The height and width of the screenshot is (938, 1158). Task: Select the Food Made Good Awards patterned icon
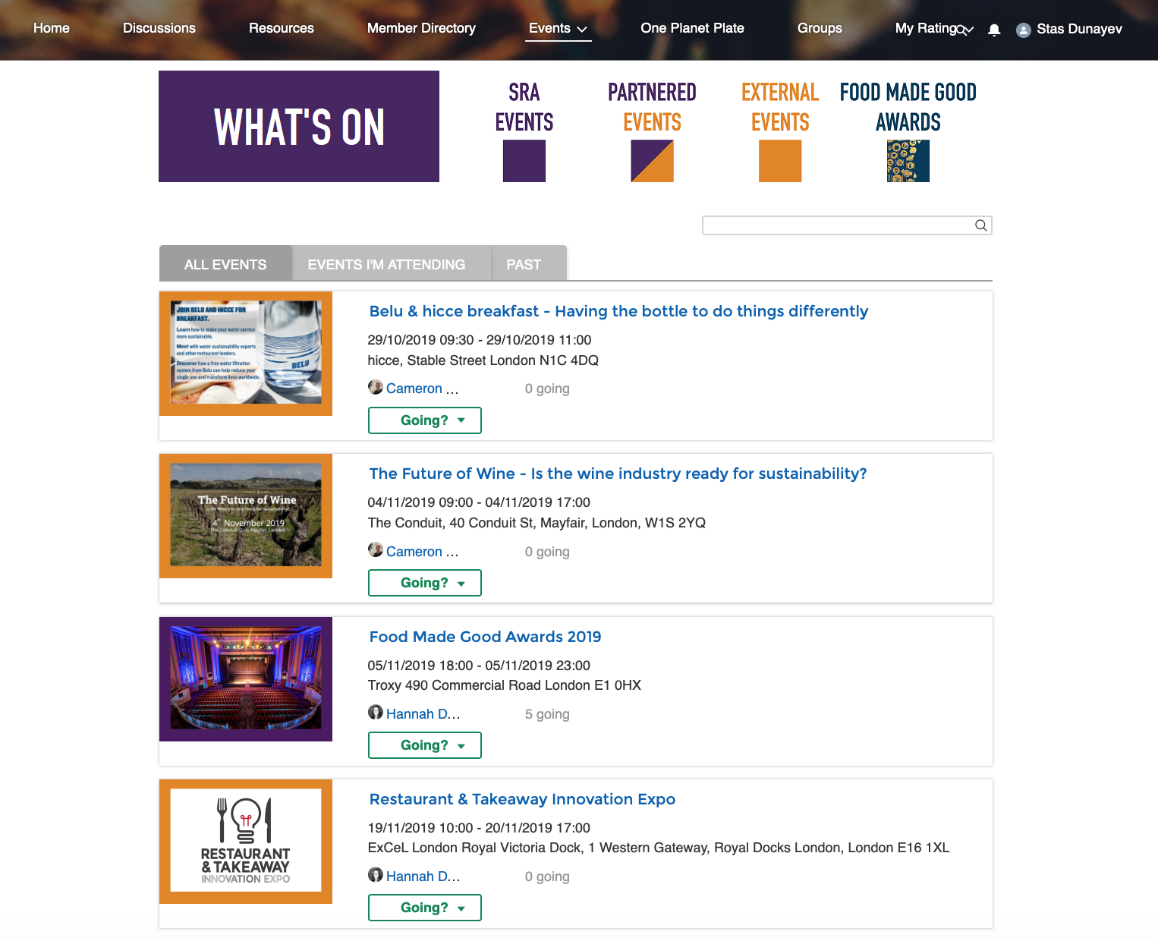click(x=908, y=161)
